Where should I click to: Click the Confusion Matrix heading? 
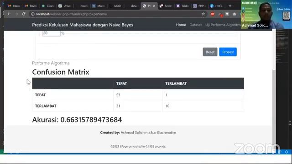[61, 72]
